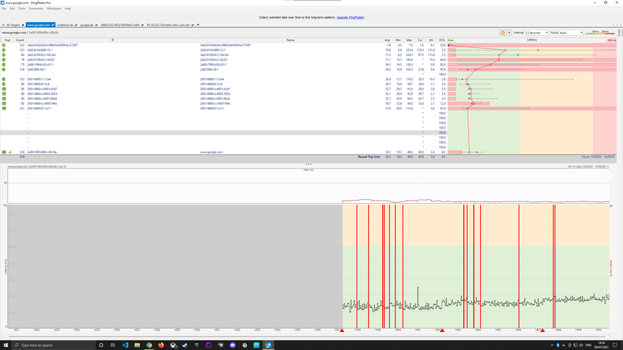
Task: Click the final hop graph icon for www.google.com
Action: tap(10, 152)
